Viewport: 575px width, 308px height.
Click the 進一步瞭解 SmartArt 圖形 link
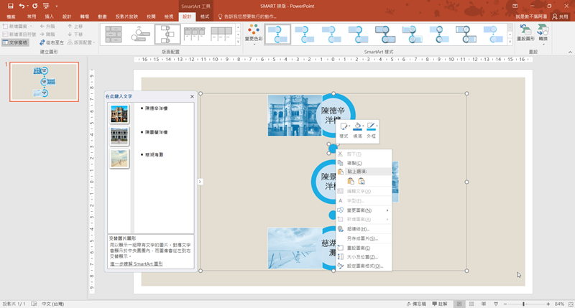pyautogui.click(x=136, y=264)
